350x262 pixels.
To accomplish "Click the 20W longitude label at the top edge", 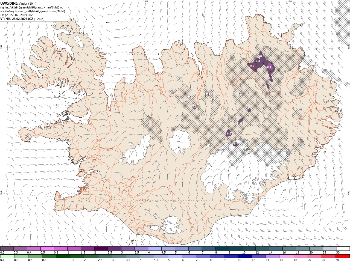I will 145,1.
